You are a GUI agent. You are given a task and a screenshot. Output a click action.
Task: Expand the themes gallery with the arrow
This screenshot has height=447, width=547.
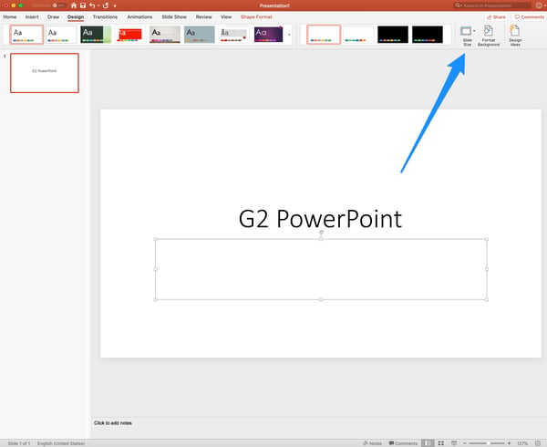(x=289, y=34)
